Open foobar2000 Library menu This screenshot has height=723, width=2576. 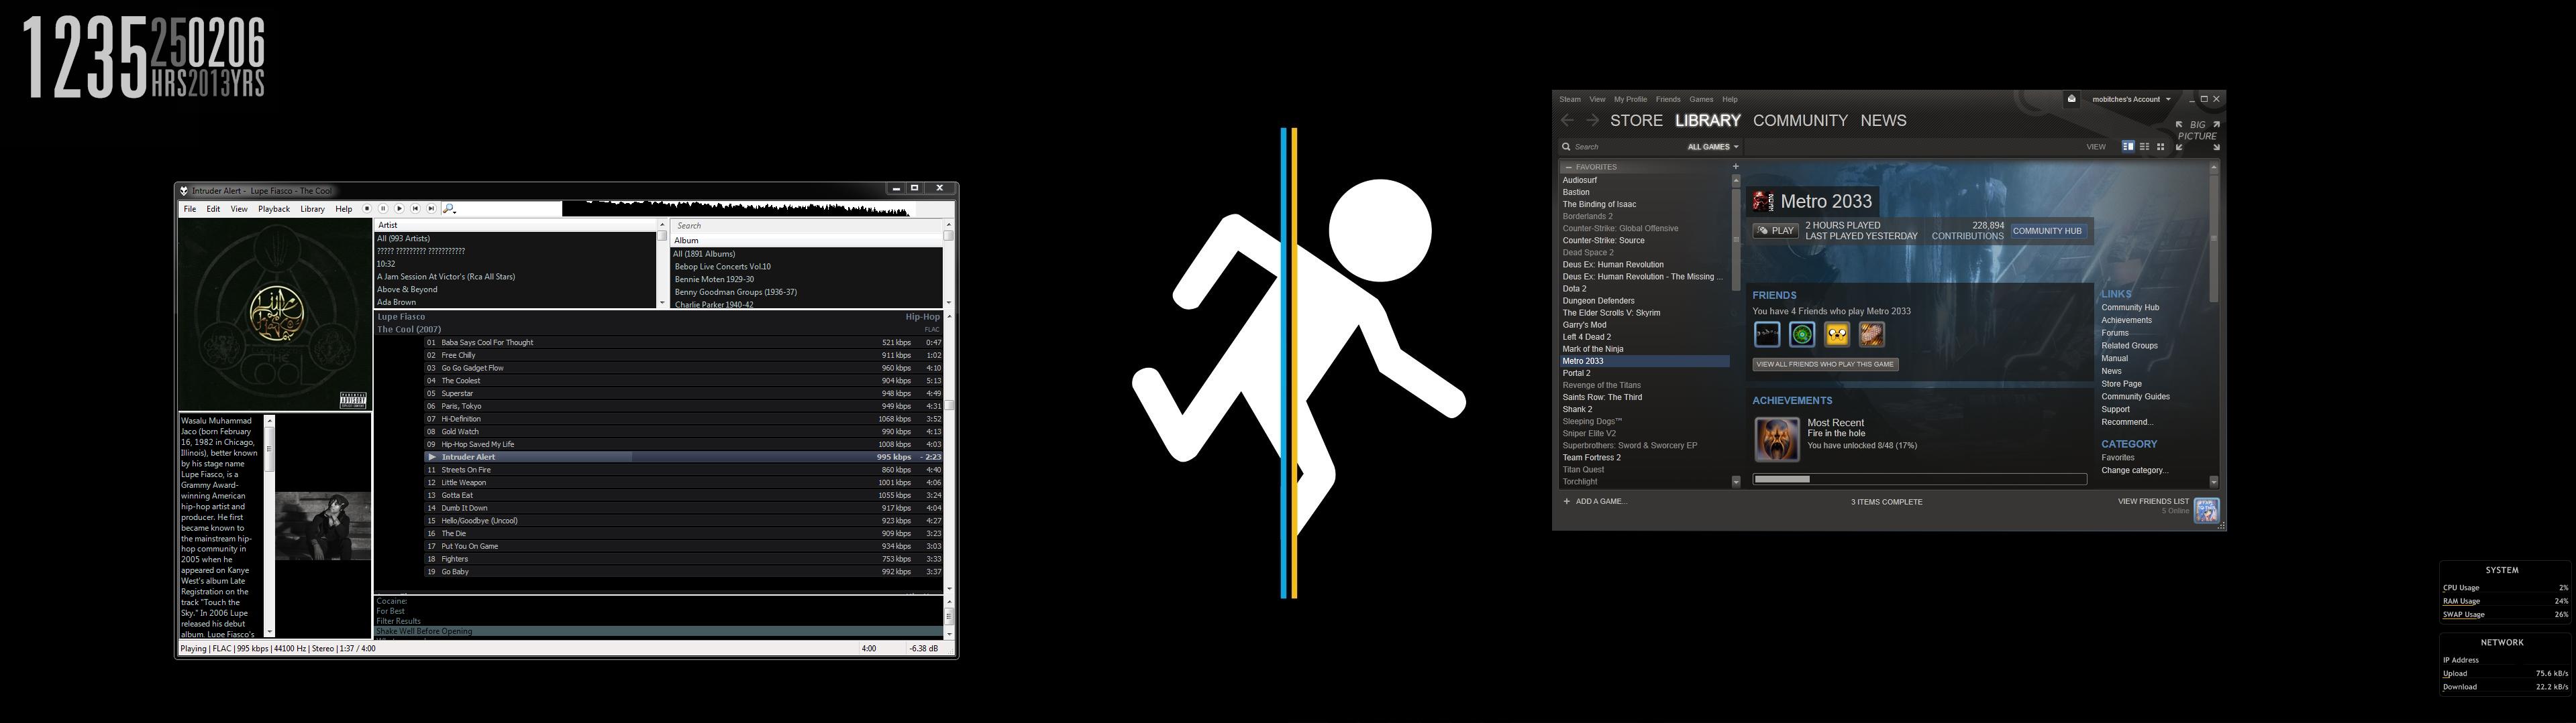312,210
